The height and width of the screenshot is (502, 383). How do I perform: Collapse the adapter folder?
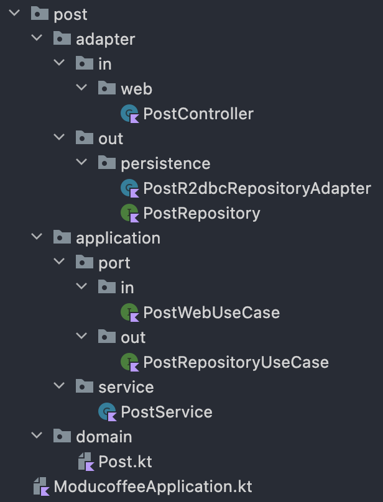tap(37, 39)
